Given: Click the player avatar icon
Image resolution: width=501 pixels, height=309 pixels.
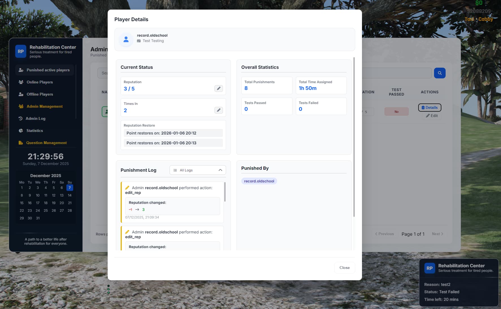Looking at the screenshot, I should (x=126, y=39).
